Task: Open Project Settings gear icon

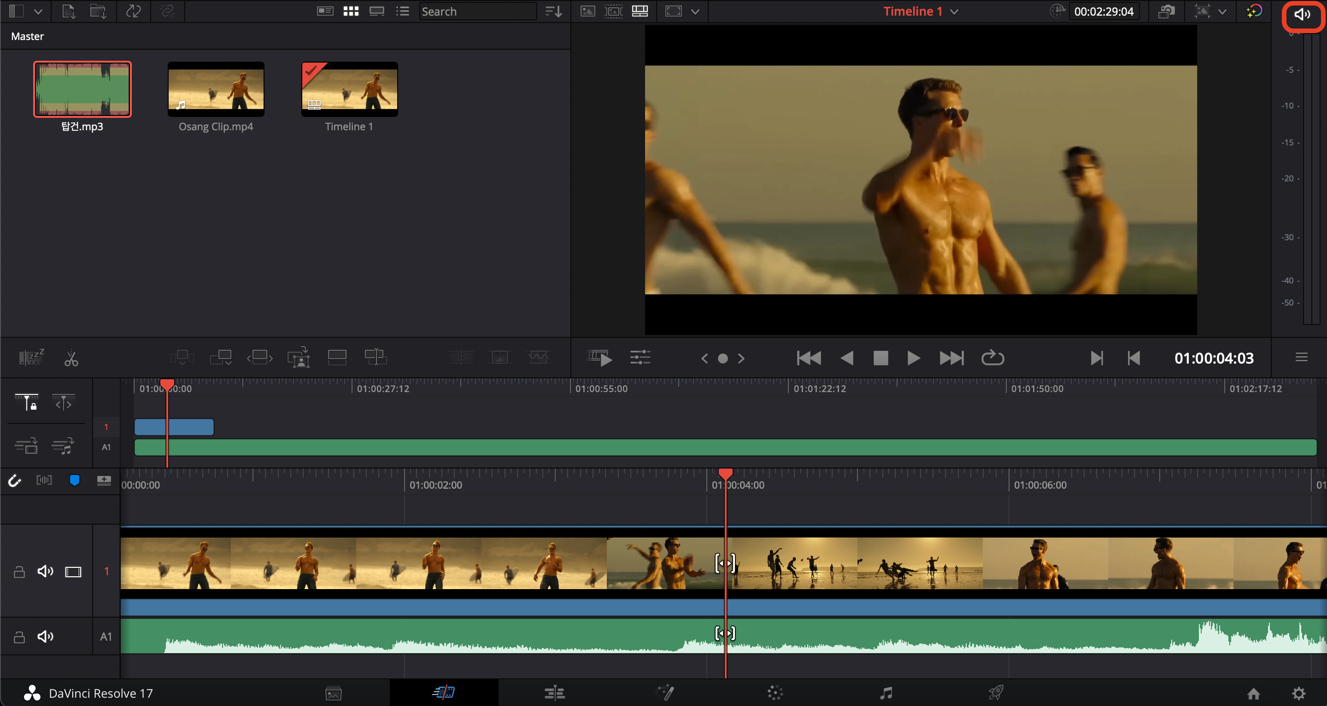Action: tap(1299, 693)
